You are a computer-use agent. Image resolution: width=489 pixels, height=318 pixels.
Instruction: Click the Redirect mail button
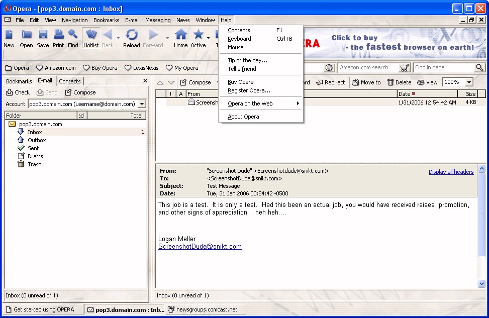[331, 82]
